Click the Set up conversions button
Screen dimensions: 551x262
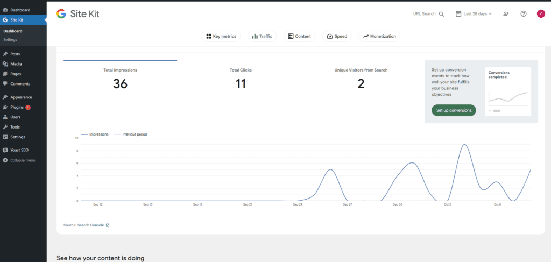454,110
